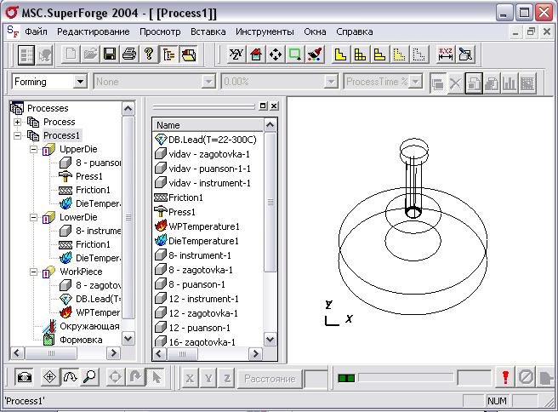Viewport: 558px width, 412px height.
Task: Click the rightmost crossed box toolbar icon
Action: point(465,54)
